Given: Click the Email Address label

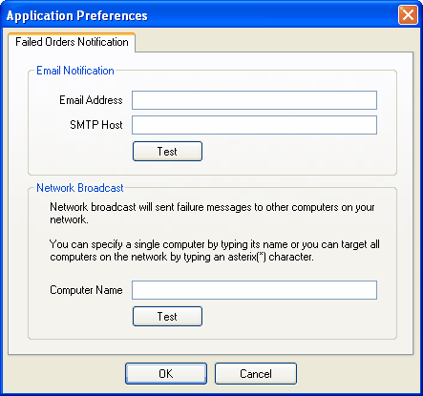Looking at the screenshot, I should (91, 100).
